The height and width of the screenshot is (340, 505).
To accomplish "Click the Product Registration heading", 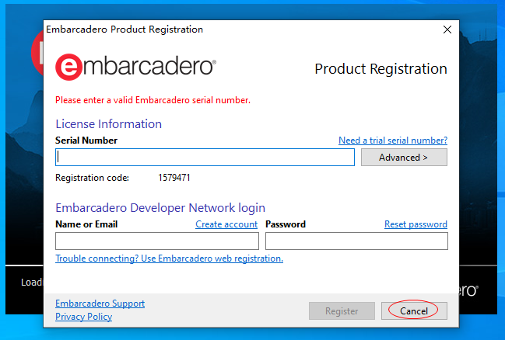I will (381, 69).
